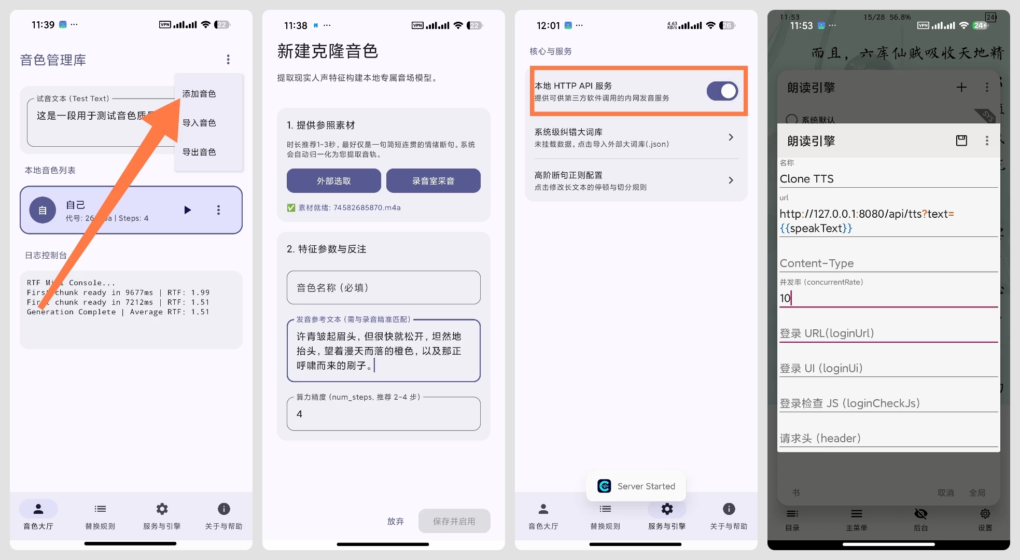Open overflow menu in 朗读引擎 editor header
The width and height of the screenshot is (1020, 560).
(x=986, y=141)
